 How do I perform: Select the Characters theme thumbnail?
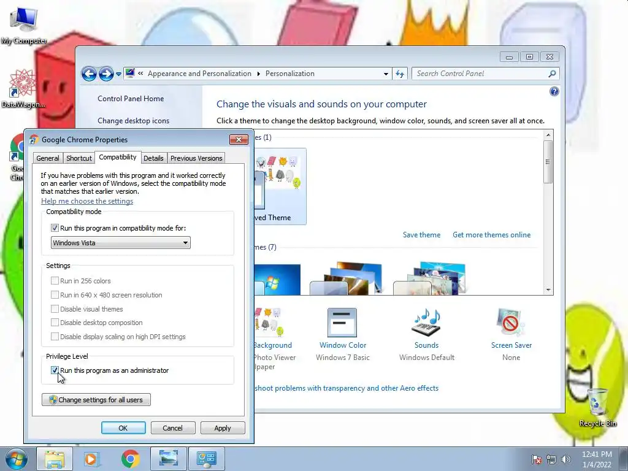coord(430,278)
